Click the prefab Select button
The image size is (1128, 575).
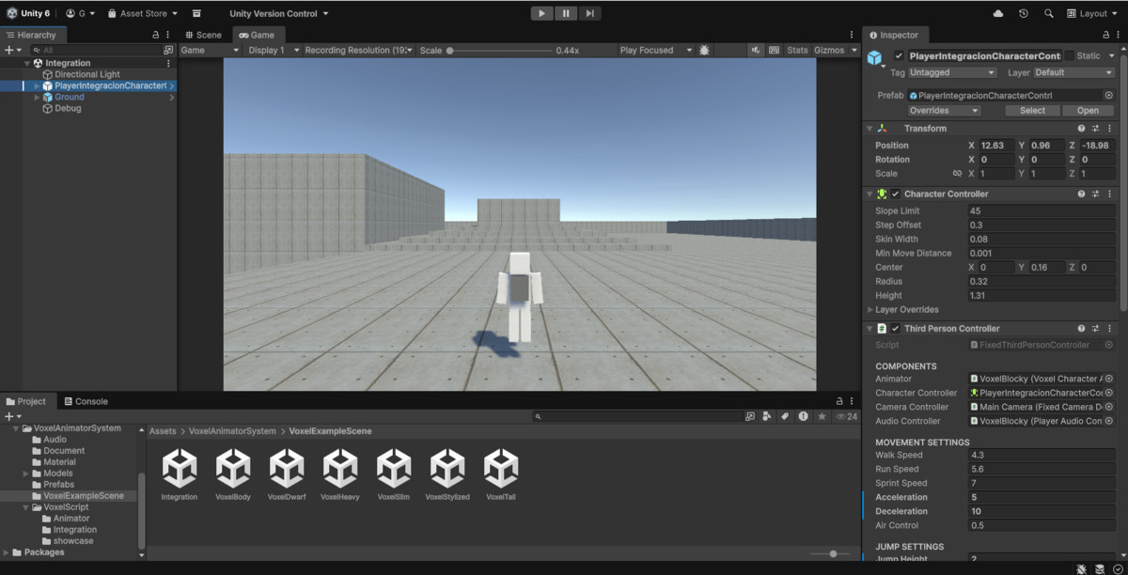tap(1031, 110)
